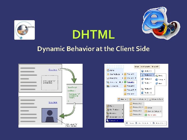Image resolution: width=187 pixels, height=140 pixels.
Task: Click the icon beside Product 6 in white dropdown
Action: (x=142, y=93)
